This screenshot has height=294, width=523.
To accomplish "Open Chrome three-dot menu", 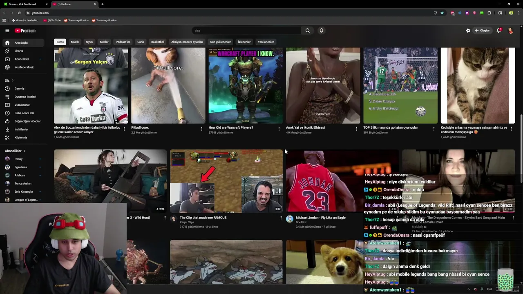I will (518, 13).
